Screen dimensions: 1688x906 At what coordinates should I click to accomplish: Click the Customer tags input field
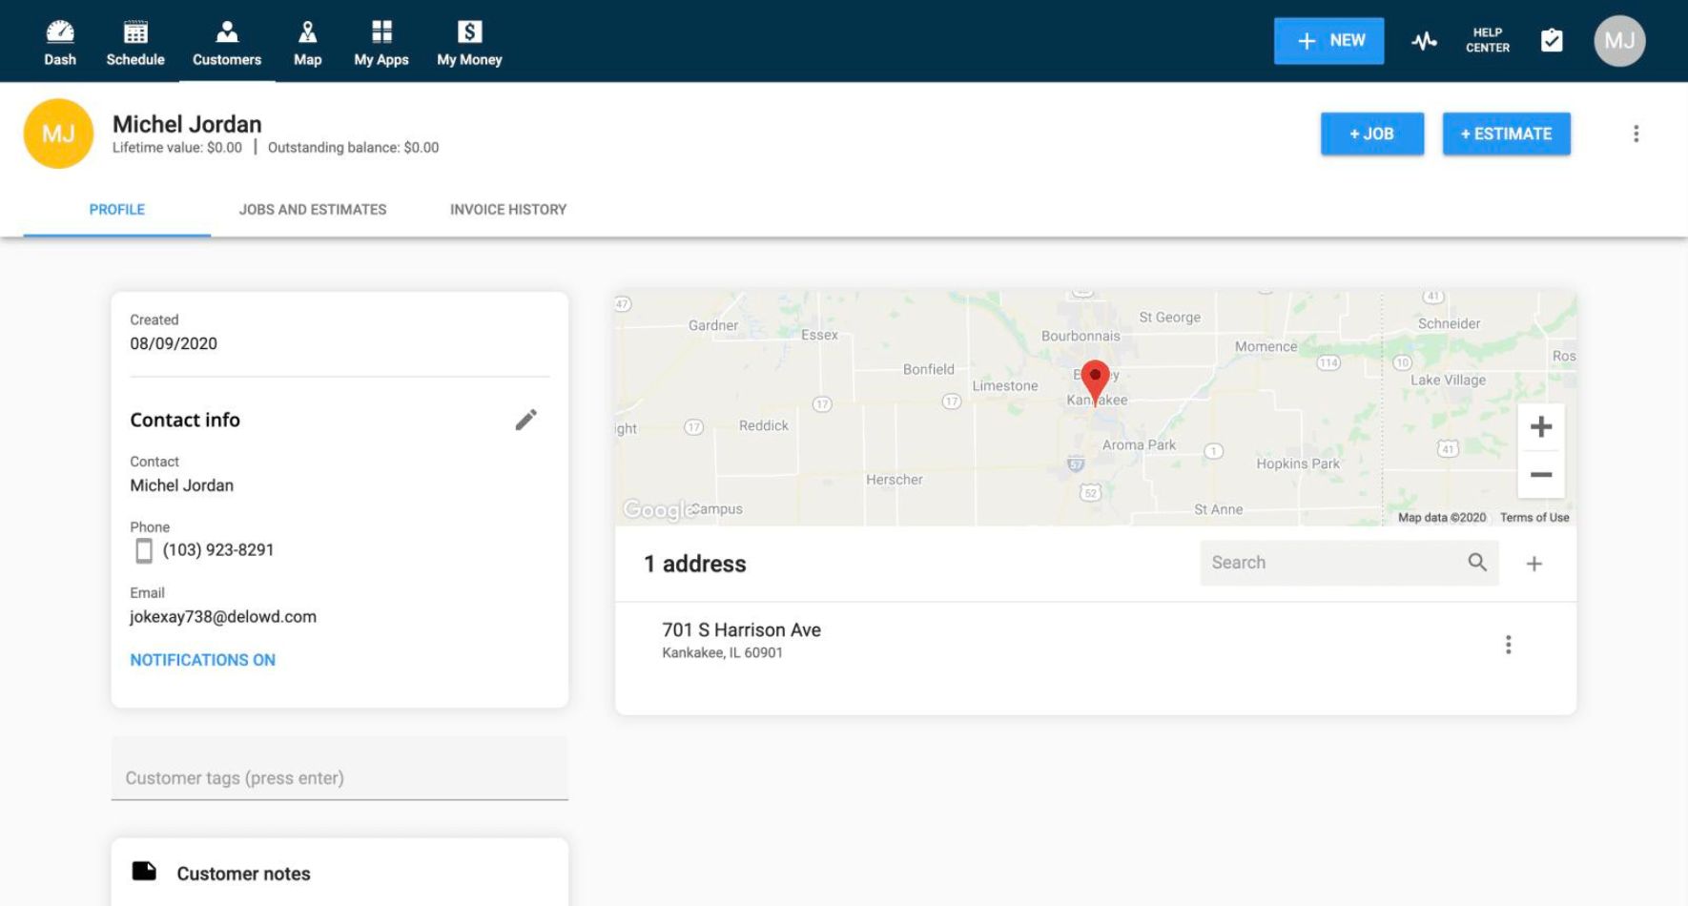click(x=340, y=777)
